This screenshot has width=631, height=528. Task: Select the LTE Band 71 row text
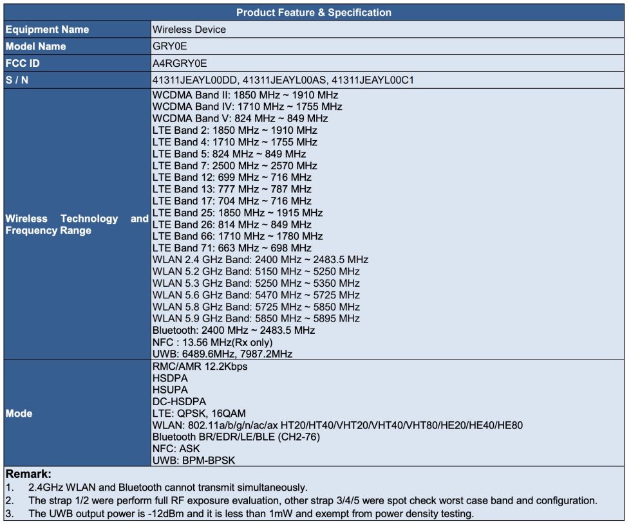pyautogui.click(x=232, y=248)
